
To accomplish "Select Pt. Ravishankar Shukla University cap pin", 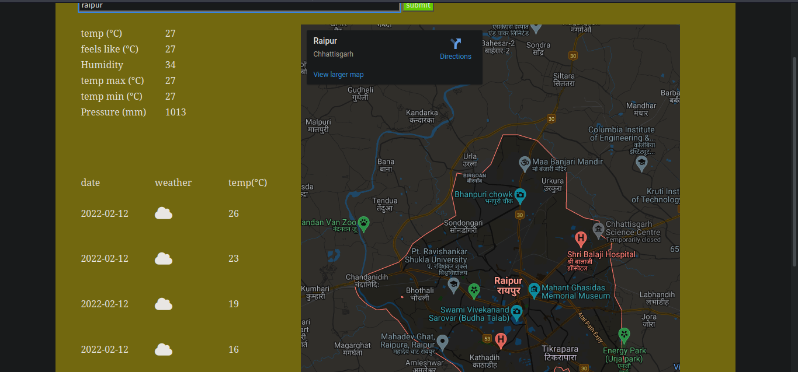I will 453,285.
